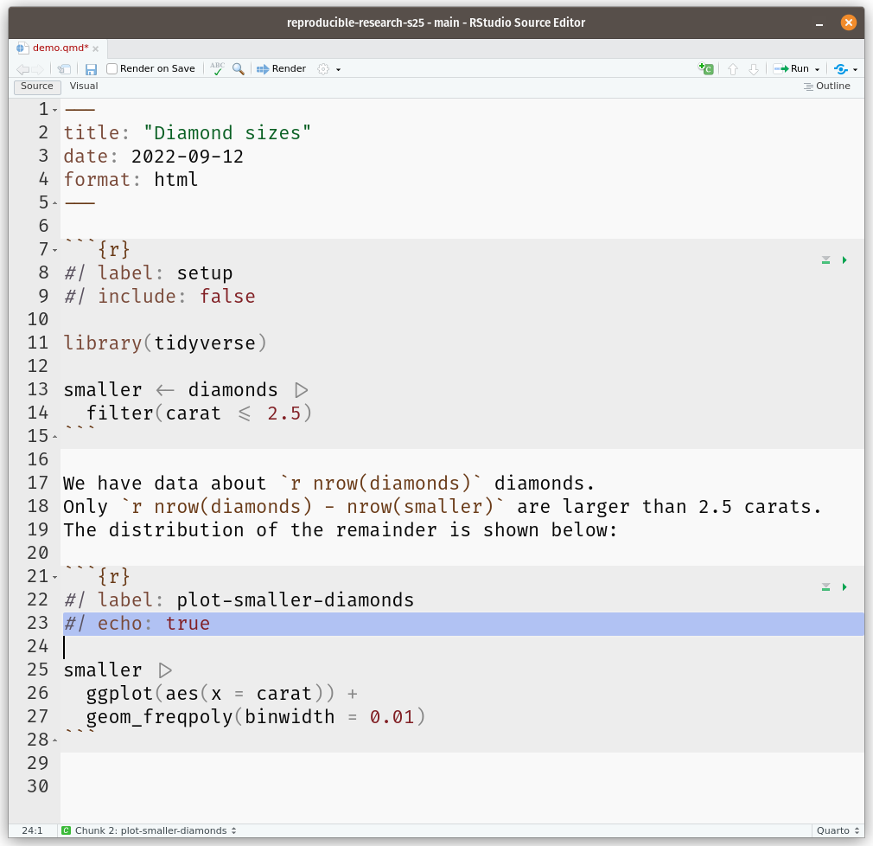Go to previous chunk using up arrow

(733, 69)
